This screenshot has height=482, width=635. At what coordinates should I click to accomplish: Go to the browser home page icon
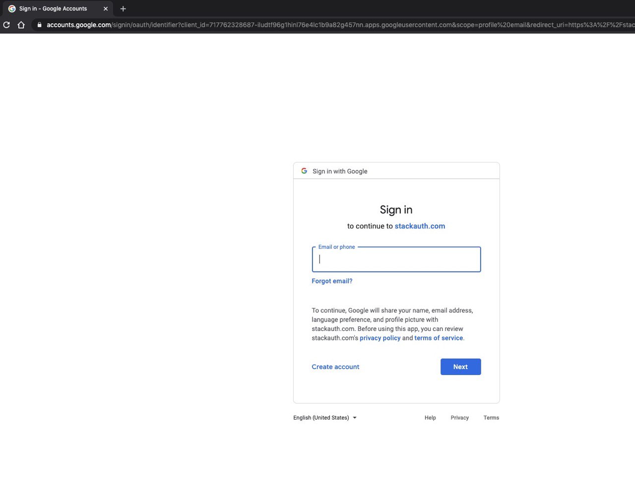pos(21,25)
